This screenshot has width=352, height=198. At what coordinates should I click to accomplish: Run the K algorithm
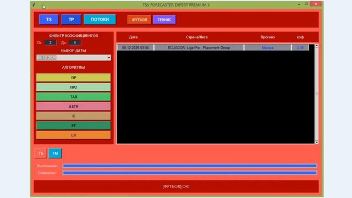tap(73, 116)
